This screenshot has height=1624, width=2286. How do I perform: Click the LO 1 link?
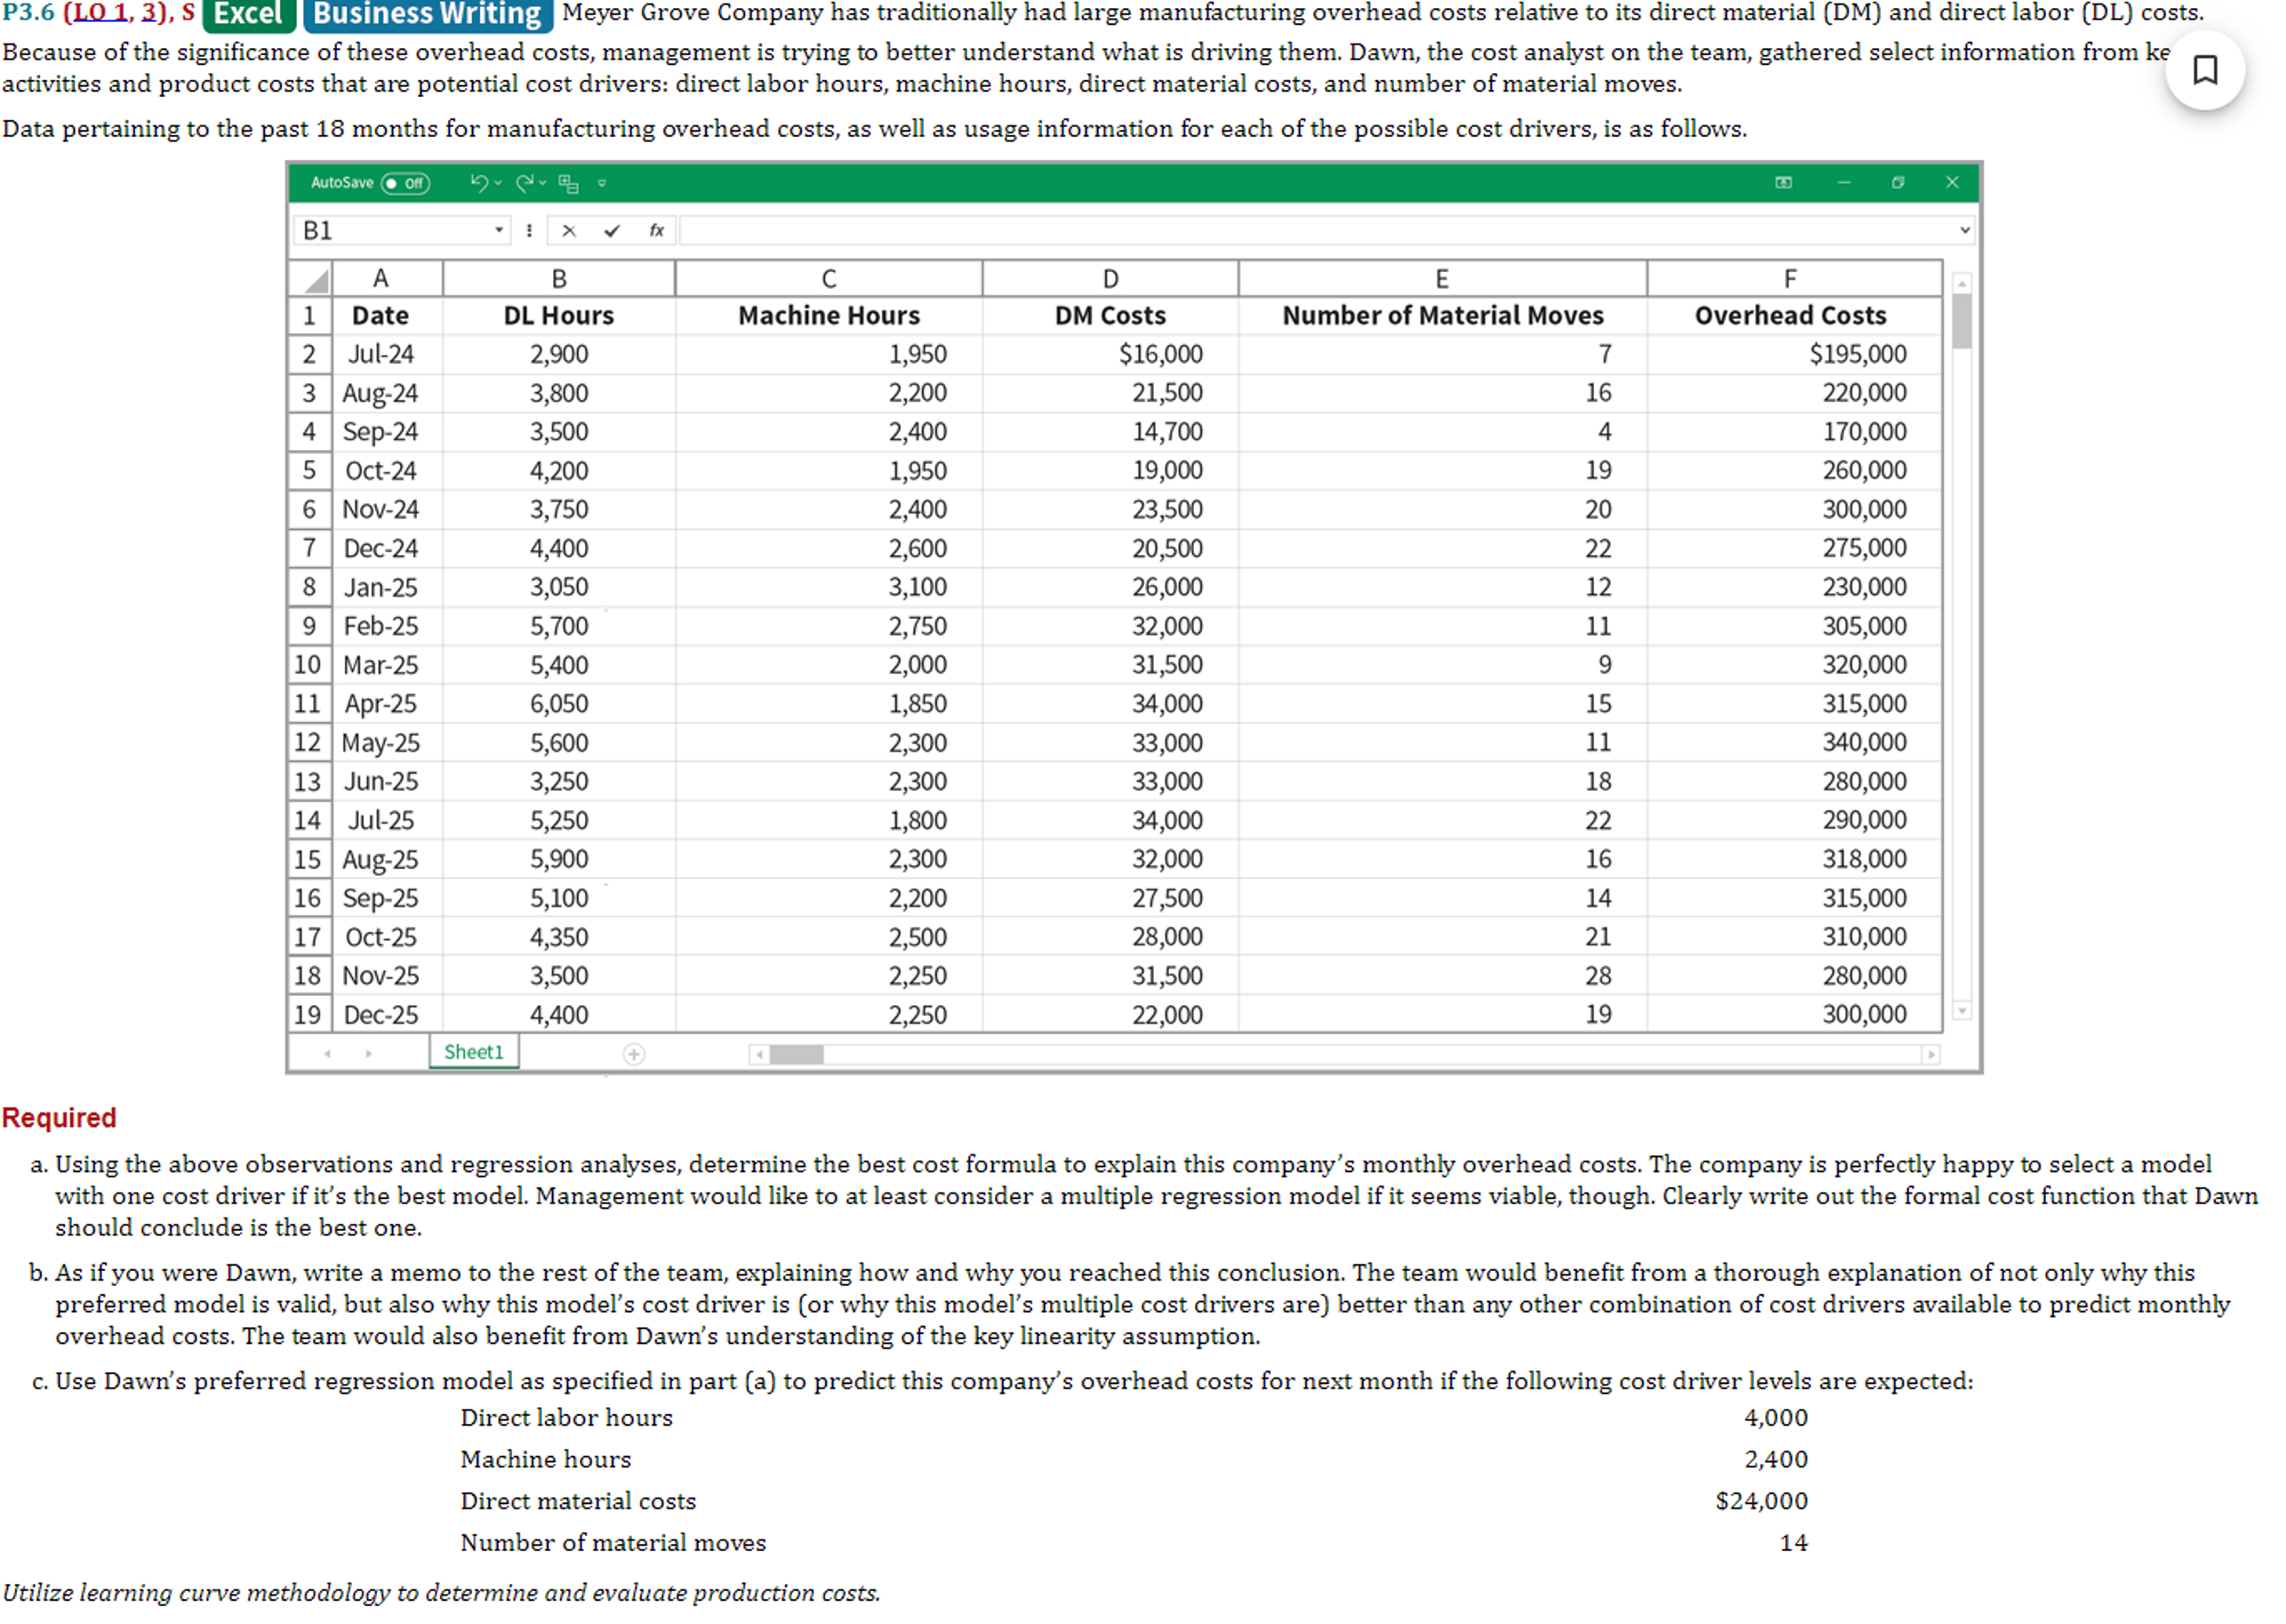click(101, 13)
